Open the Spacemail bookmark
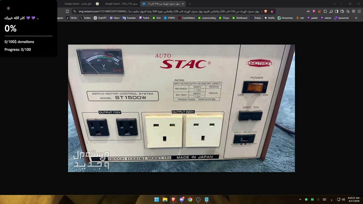This screenshot has height=204, width=363. [341, 18]
